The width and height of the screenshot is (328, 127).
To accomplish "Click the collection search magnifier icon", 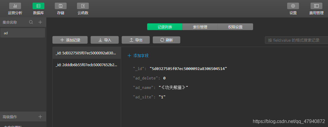I will (x=31, y=22).
